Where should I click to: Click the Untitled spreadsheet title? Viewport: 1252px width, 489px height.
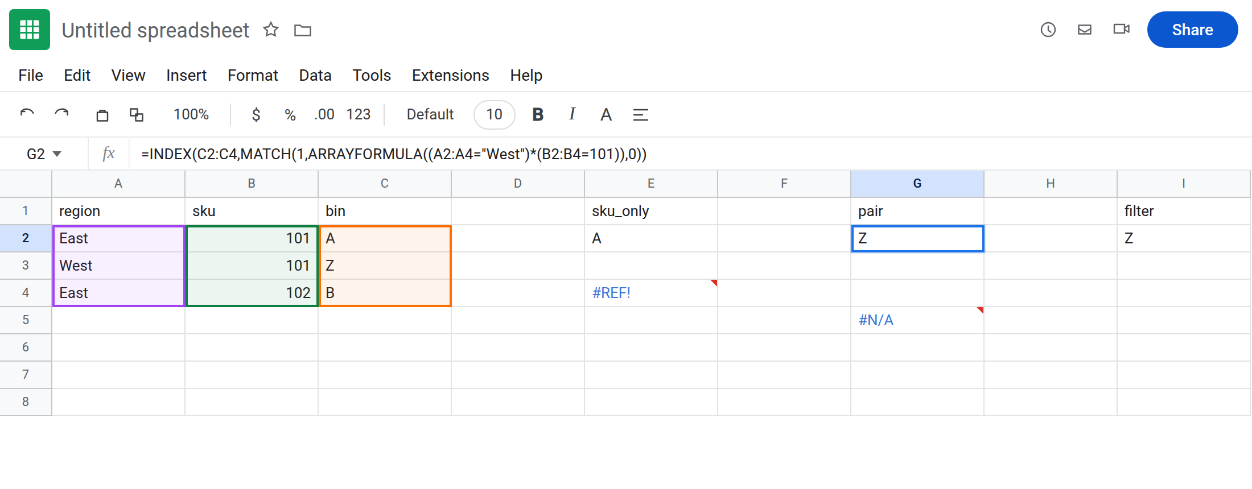tap(155, 30)
